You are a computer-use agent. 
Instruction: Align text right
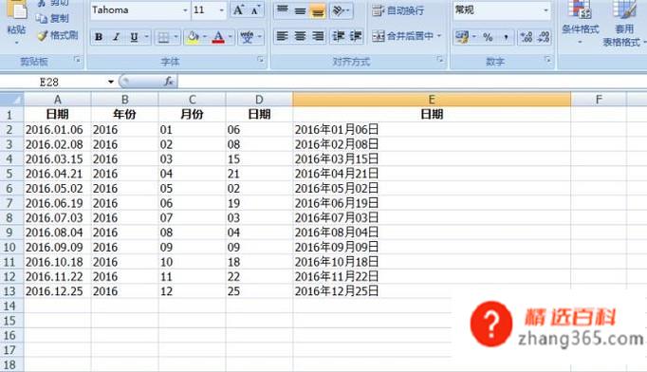coord(317,36)
